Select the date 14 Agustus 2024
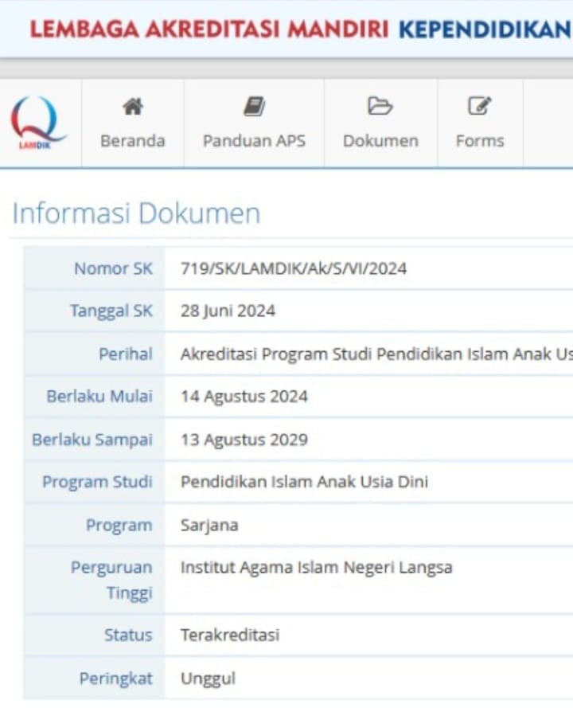 tap(244, 397)
